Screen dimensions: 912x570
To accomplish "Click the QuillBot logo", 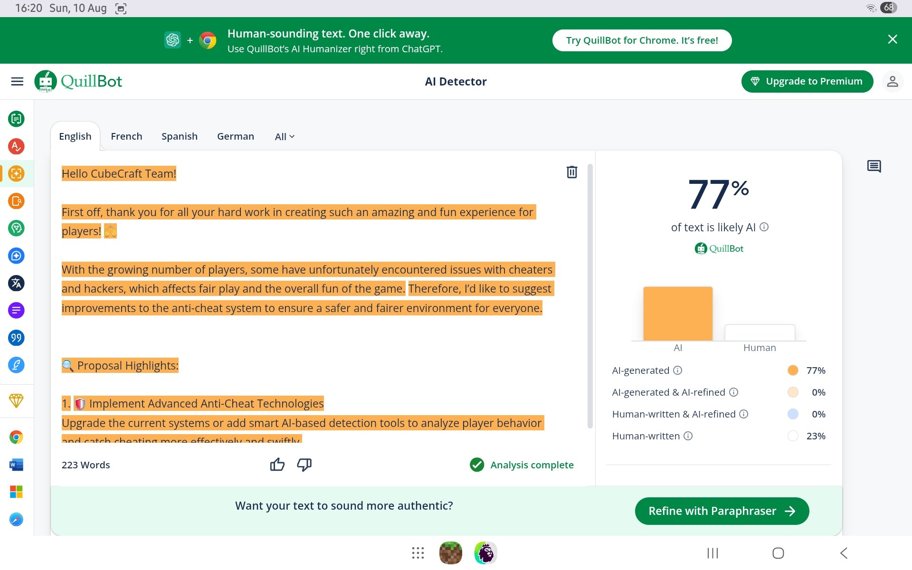I will point(78,81).
